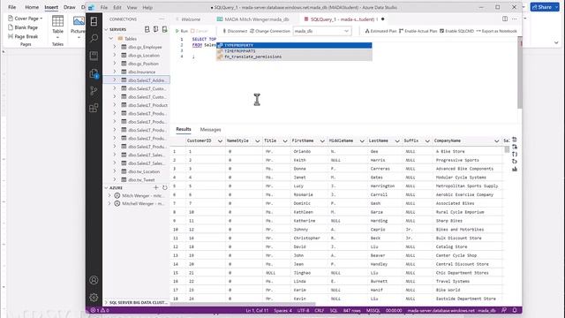Screen dimensions: 565x318
Task: Open the Manage gear in activity bar
Action: pos(94,297)
